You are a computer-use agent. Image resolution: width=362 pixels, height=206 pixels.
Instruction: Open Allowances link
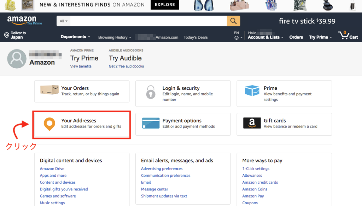tap(252, 176)
